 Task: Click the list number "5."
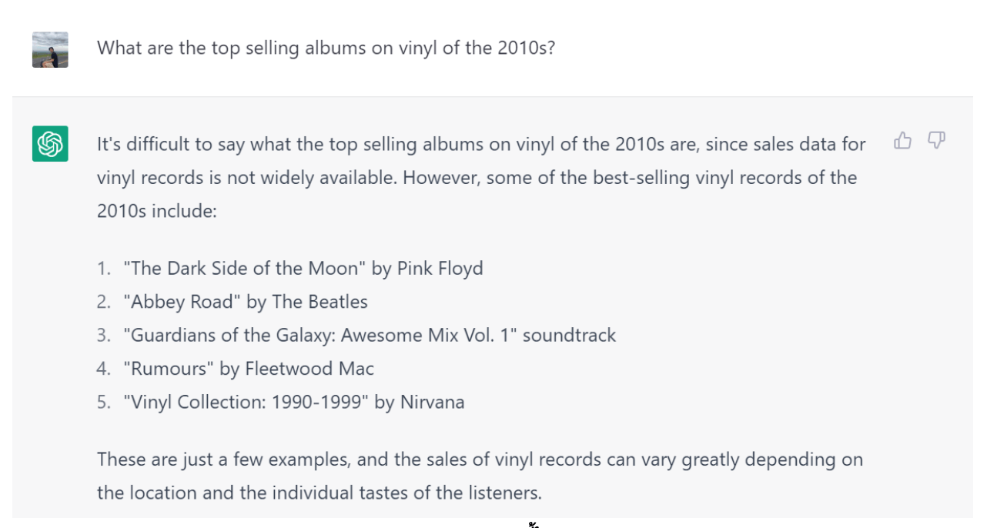point(104,402)
